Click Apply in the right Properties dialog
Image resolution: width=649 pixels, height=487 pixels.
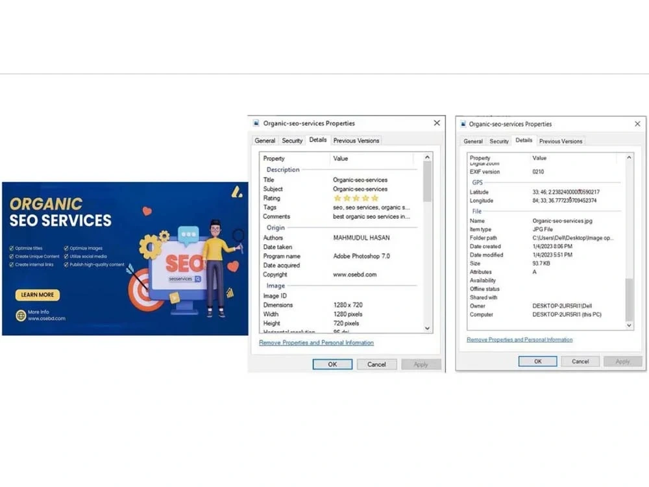(622, 361)
